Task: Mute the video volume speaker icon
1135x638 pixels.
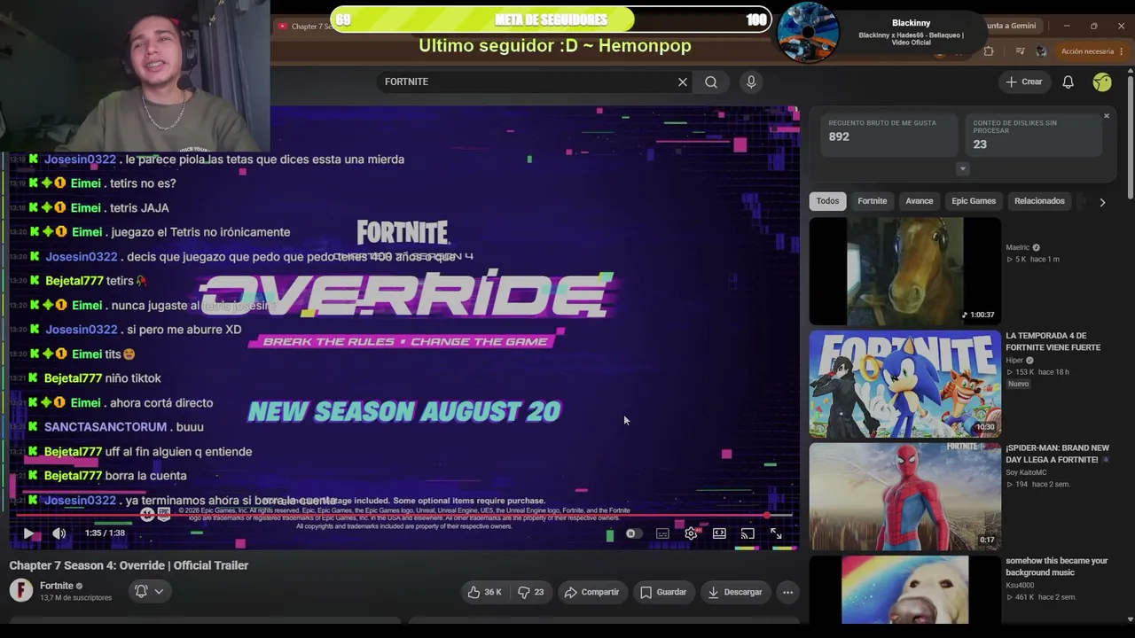Action: 59,533
